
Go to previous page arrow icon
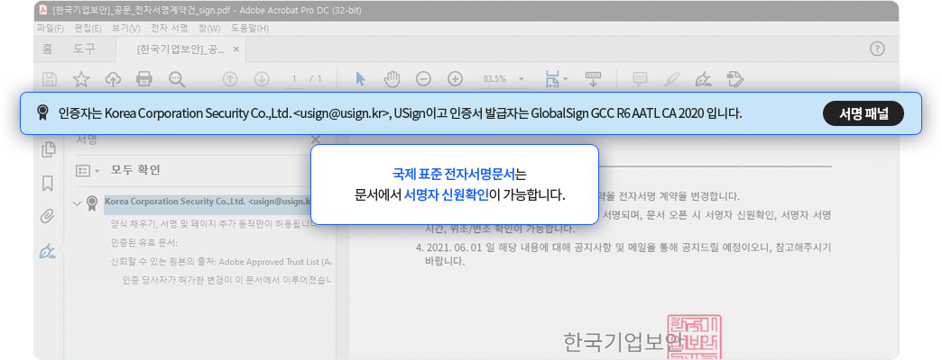click(230, 78)
